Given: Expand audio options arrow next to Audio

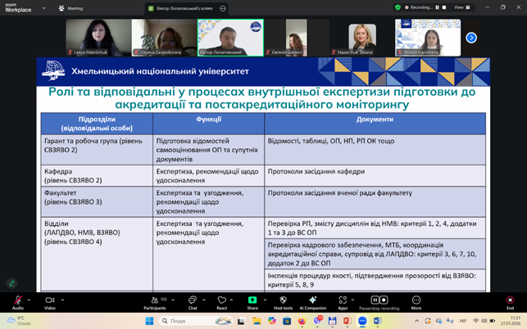Looking at the screenshot, I should (30, 298).
